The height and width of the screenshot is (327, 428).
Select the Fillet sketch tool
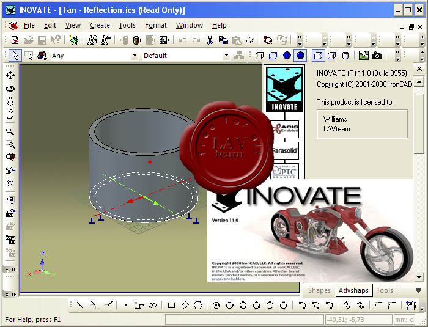[378, 305]
